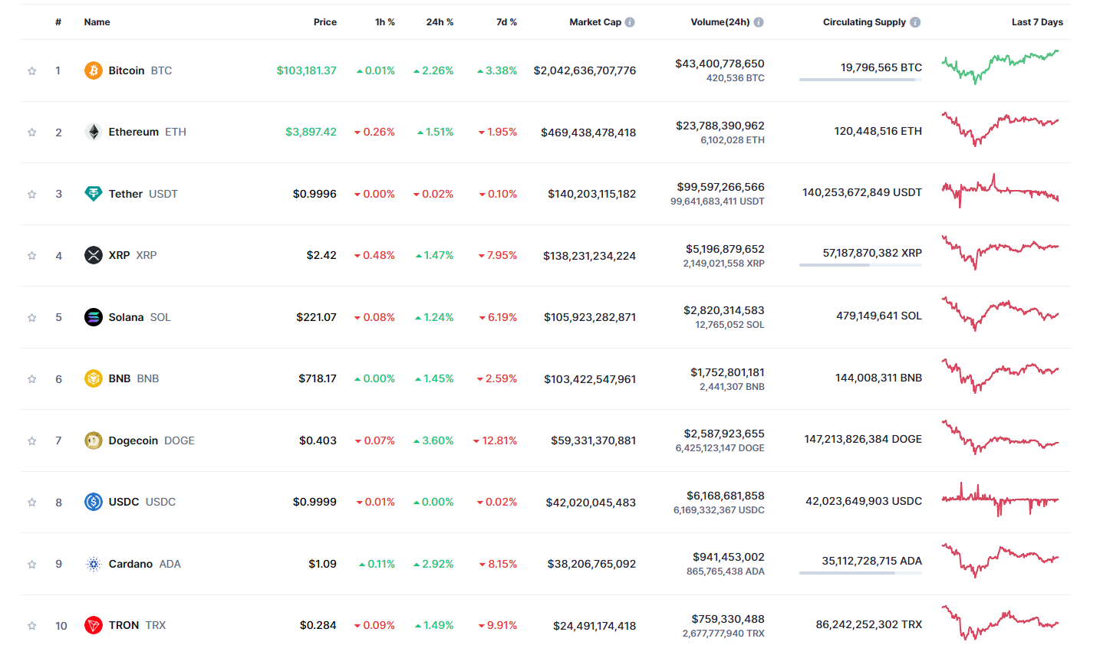
Task: Open the Market Cap info icon
Action: pos(630,22)
